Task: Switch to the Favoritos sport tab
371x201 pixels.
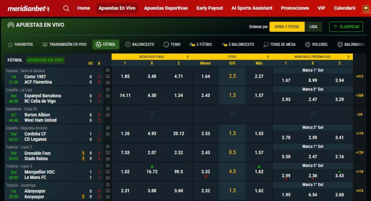Action: 20,44
